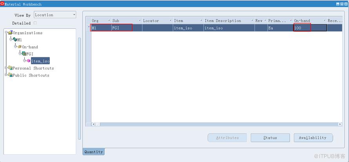The width and height of the screenshot is (349, 162).
Task: Select the item_iso tree item
Action: click(x=40, y=61)
